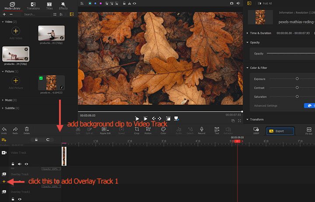The width and height of the screenshot is (315, 202).
Task: Take a snapshot with the camera icon
Action: tap(231, 3)
